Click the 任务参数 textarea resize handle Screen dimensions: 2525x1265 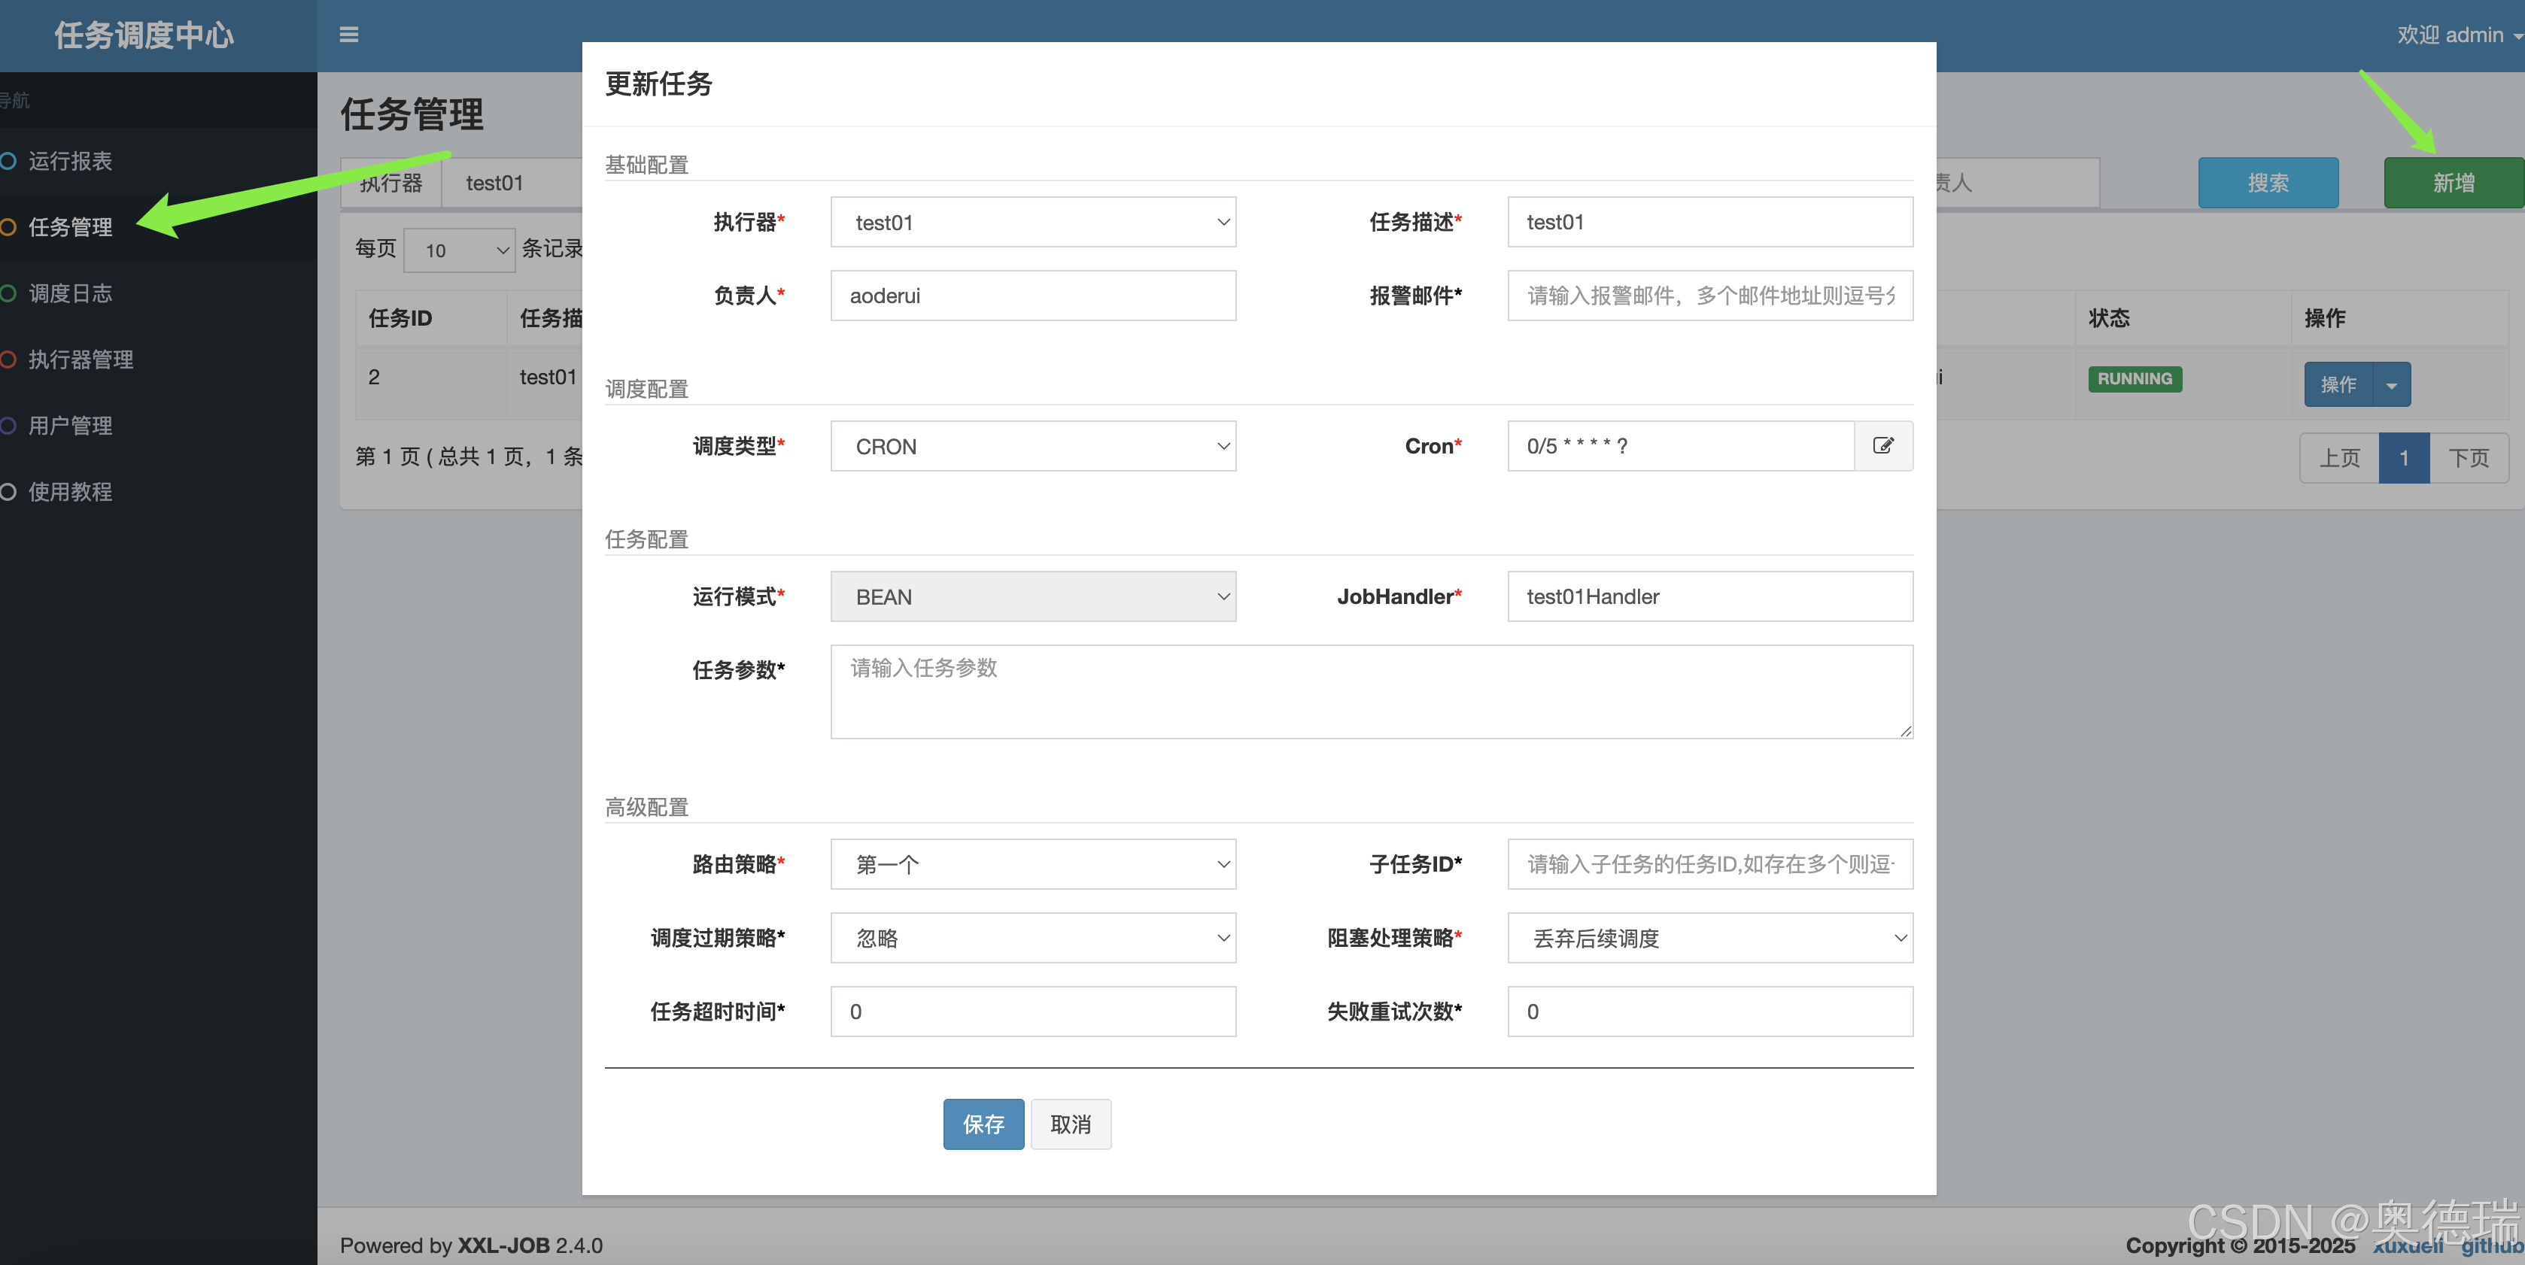click(x=1906, y=731)
